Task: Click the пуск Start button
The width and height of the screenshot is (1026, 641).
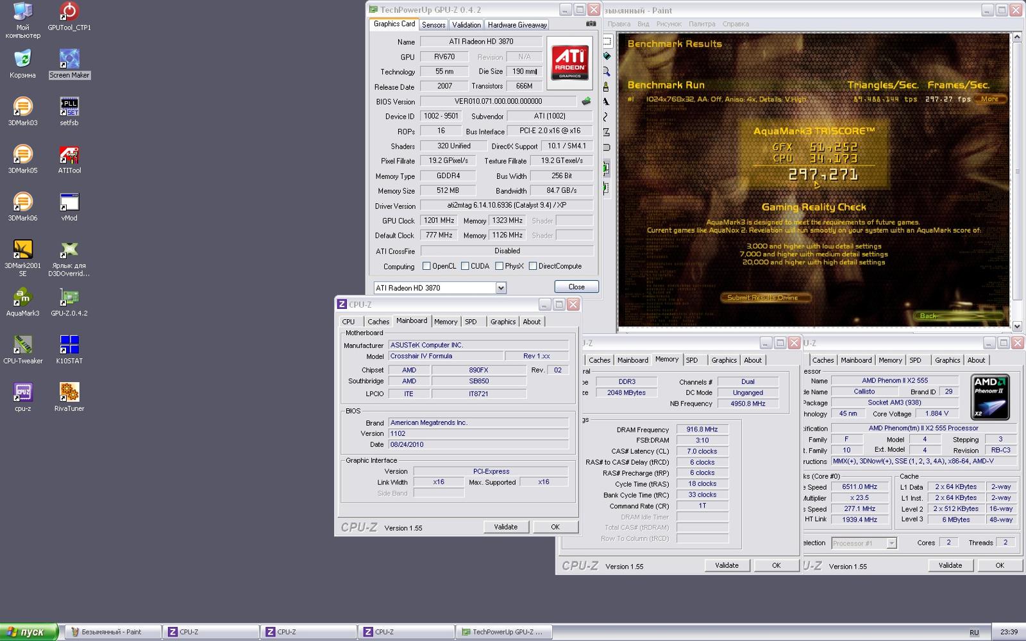Action: click(x=29, y=632)
